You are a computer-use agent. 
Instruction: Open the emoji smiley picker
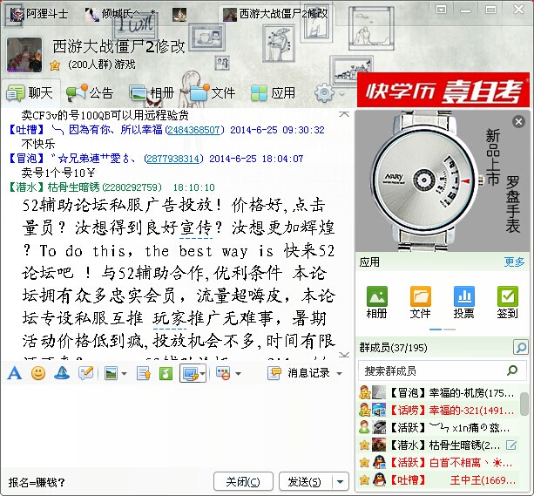point(38,373)
